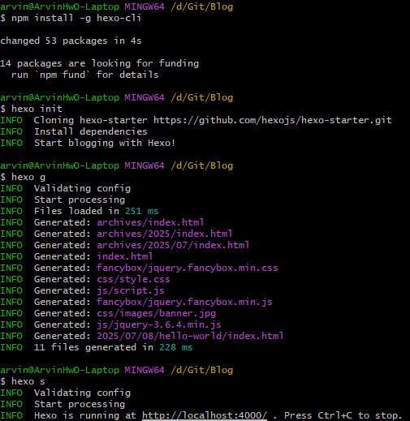Viewport: 410px width, 421px height.
Task: Select the archives/index.html generated path
Action: [150, 222]
